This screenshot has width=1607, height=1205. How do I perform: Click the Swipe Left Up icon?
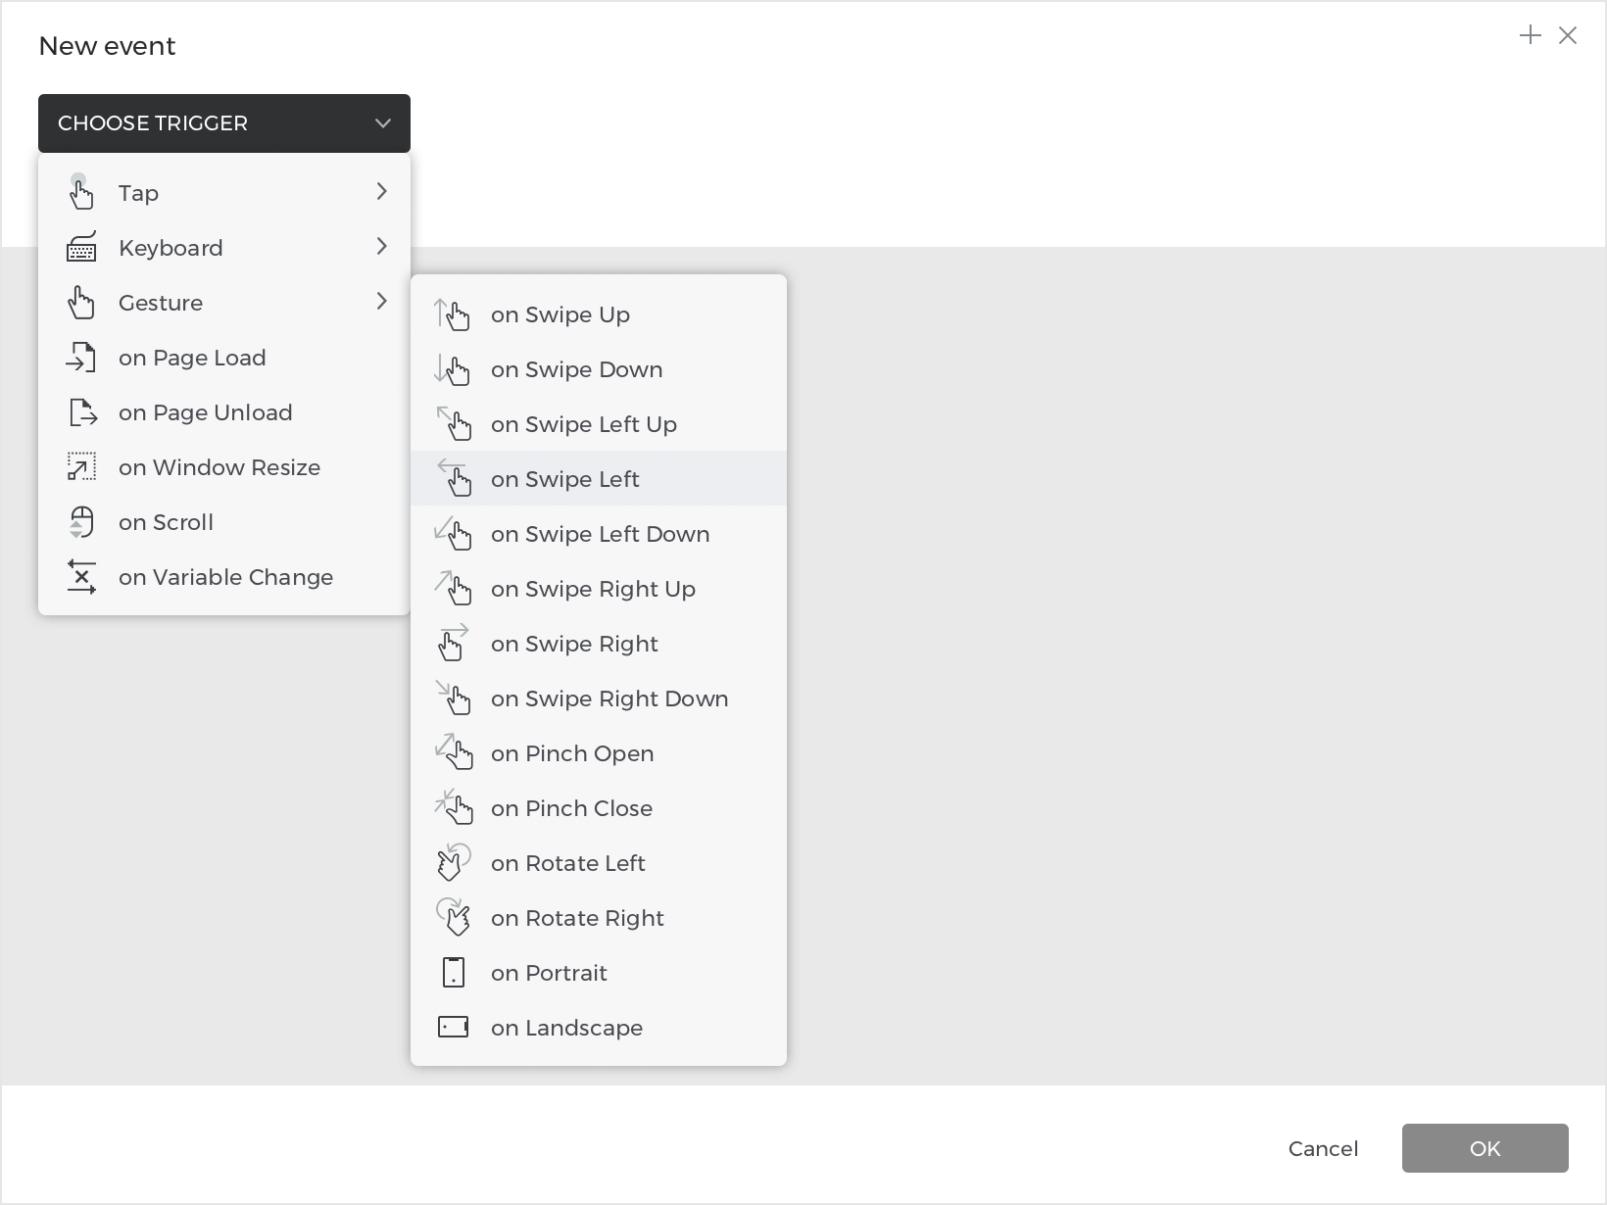coord(454,424)
